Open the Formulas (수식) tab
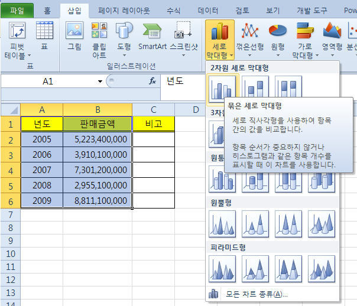Screen dimensions: 357x306 coord(174,10)
